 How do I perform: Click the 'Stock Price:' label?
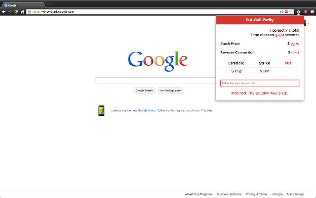[230, 43]
